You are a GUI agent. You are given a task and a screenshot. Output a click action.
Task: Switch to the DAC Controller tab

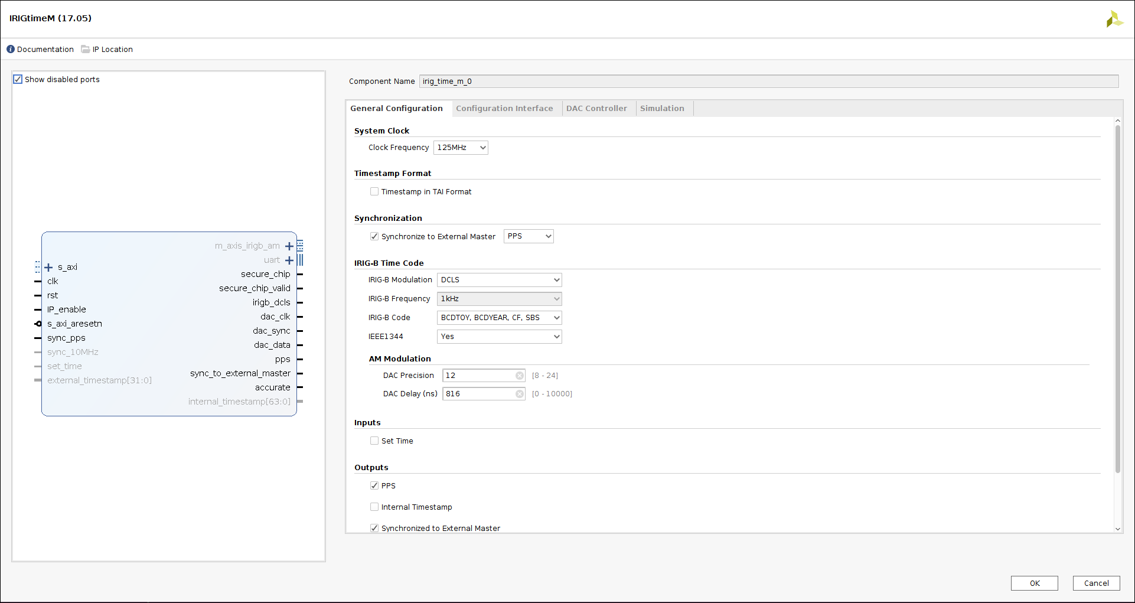tap(596, 109)
